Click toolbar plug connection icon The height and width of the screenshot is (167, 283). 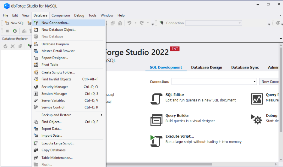161,23
